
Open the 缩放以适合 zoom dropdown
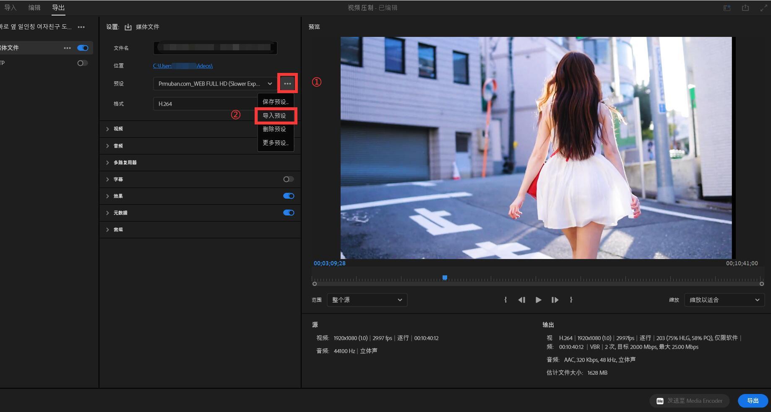tap(724, 300)
